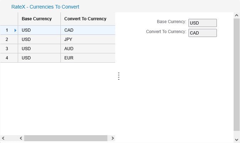Pick the AUD conversion row cell

[87, 49]
